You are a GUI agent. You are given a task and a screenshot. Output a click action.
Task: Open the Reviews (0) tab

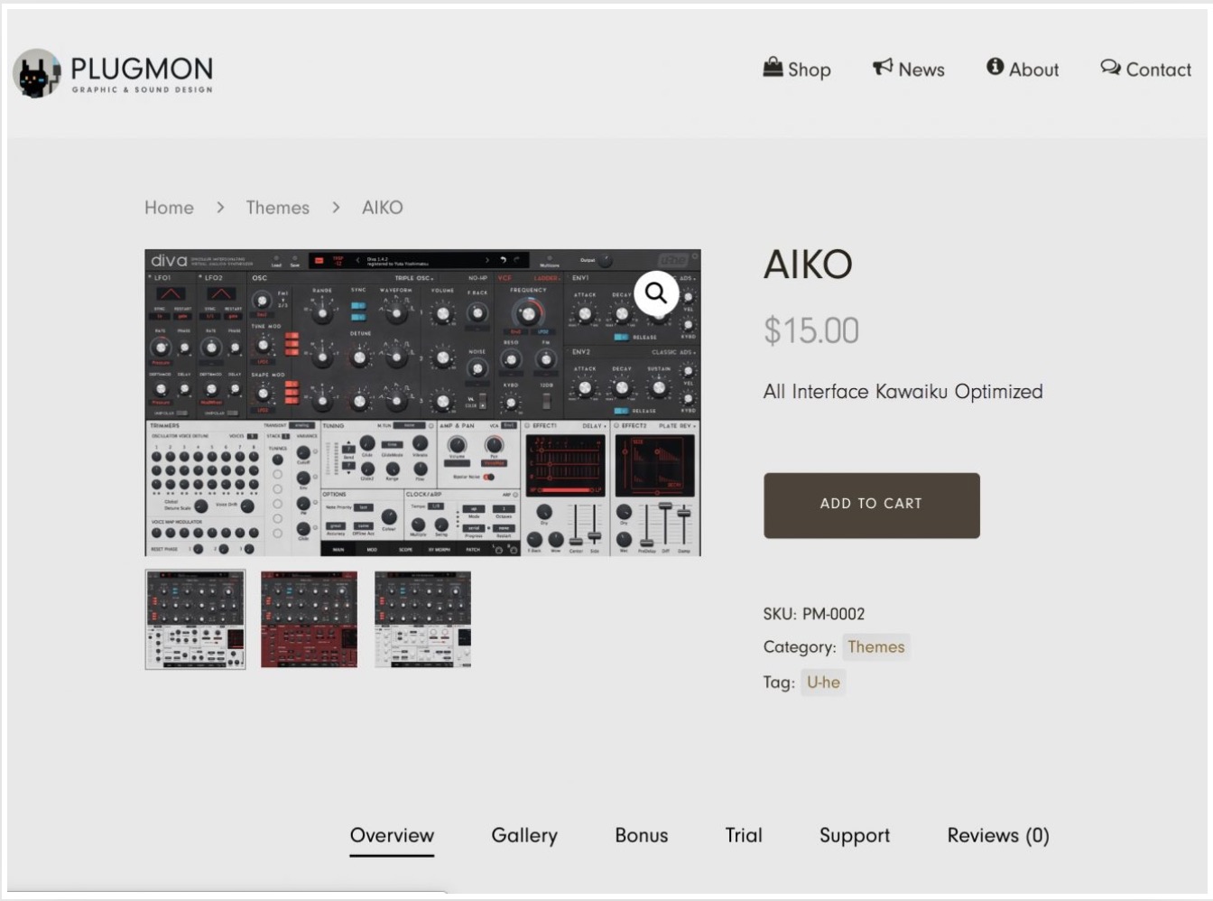coord(998,836)
